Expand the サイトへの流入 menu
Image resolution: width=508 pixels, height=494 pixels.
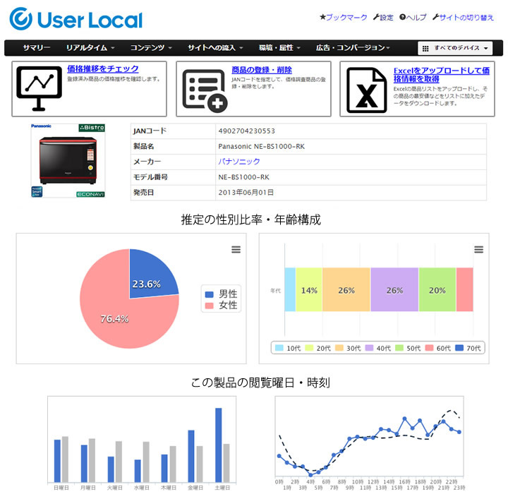point(215,48)
